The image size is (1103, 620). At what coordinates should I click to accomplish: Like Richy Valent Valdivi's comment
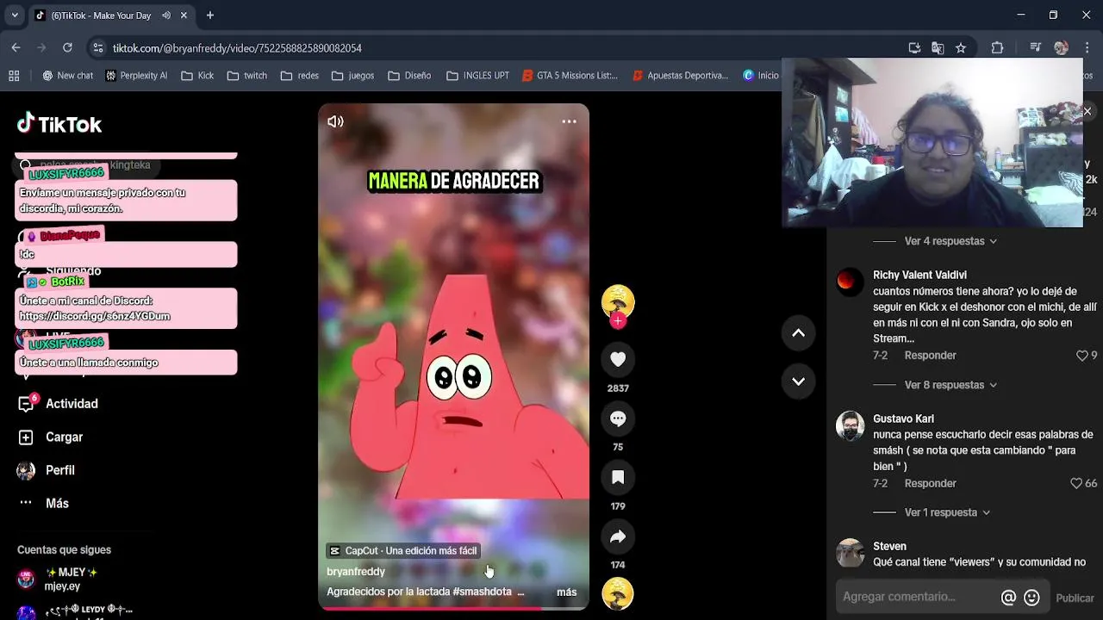(1081, 356)
